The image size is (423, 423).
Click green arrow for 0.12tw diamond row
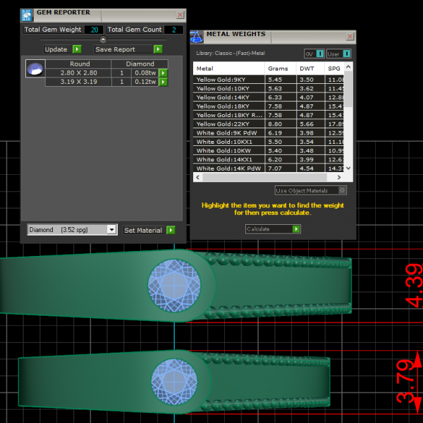point(163,82)
